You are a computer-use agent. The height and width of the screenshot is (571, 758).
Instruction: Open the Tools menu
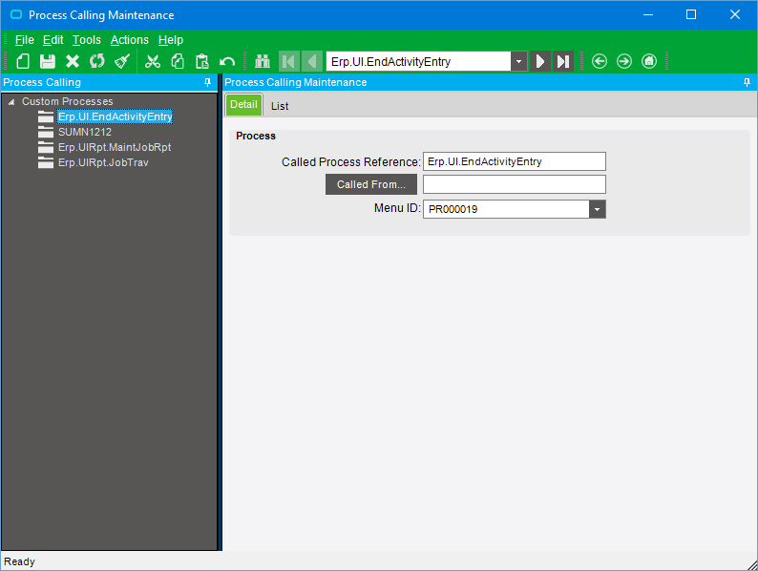[x=87, y=40]
